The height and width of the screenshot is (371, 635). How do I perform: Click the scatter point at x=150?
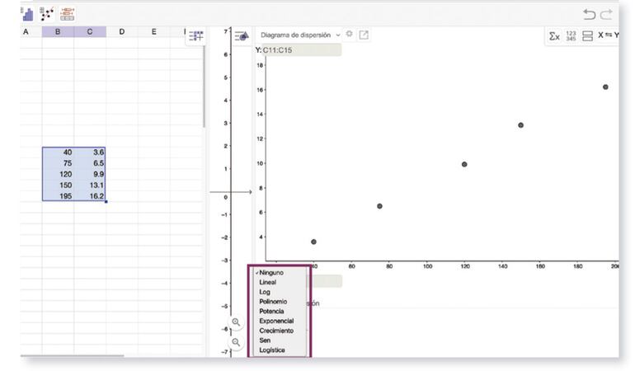point(521,125)
